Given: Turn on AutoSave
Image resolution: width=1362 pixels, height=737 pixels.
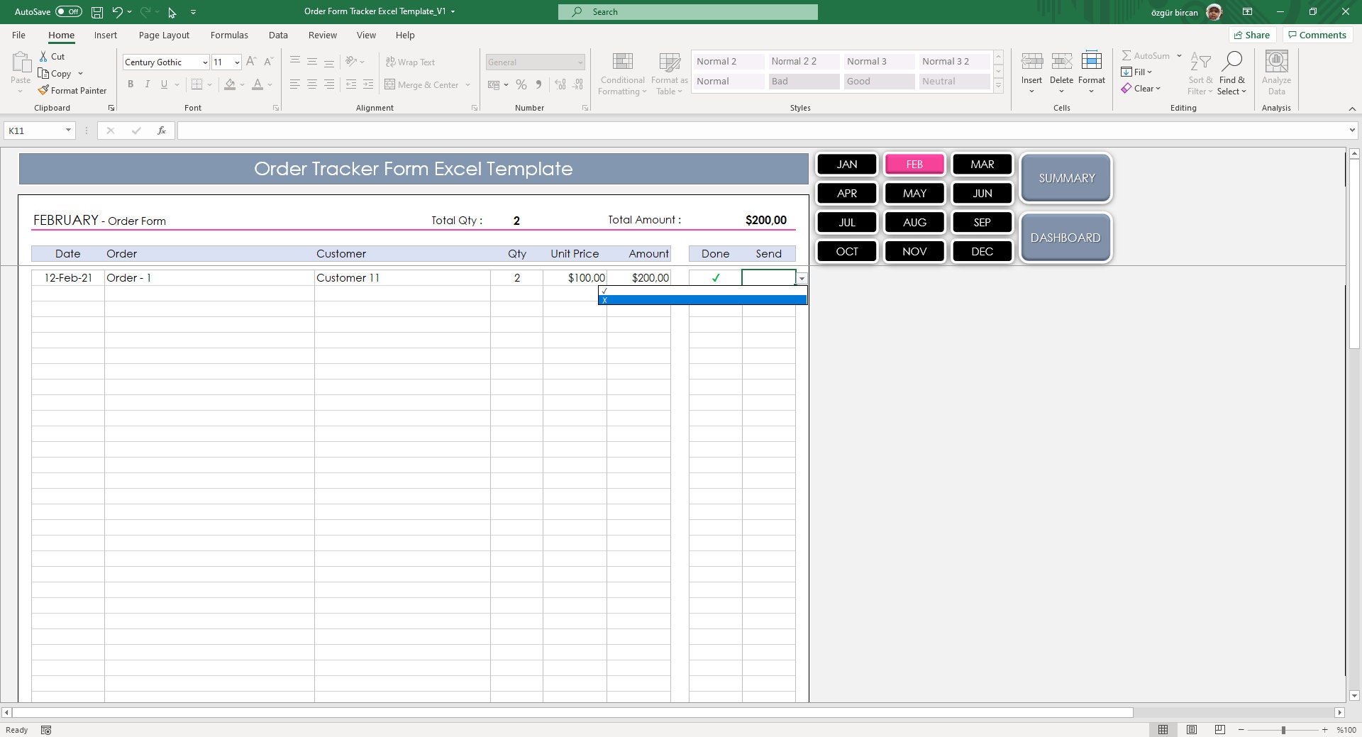Looking at the screenshot, I should (67, 11).
